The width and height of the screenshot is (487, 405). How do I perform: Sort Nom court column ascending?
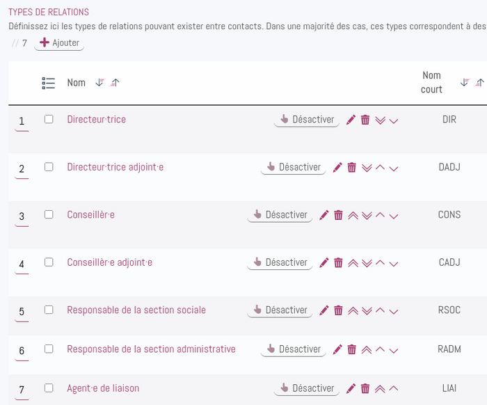click(479, 83)
